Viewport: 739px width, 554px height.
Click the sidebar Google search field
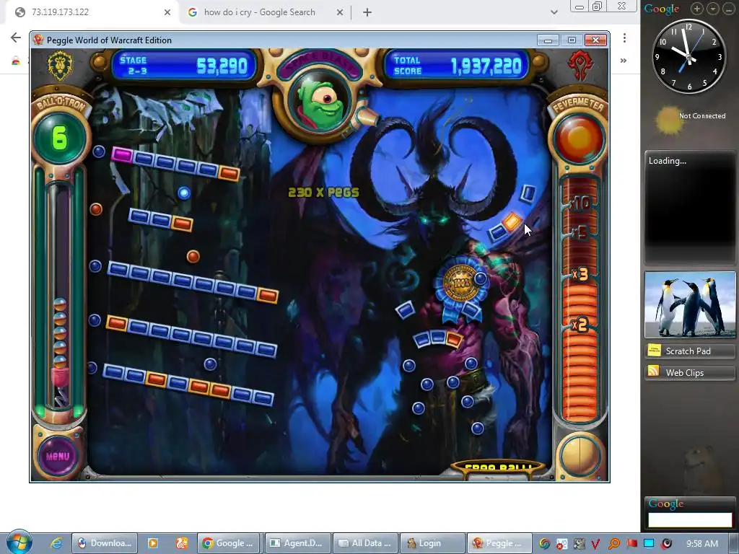coord(689,519)
